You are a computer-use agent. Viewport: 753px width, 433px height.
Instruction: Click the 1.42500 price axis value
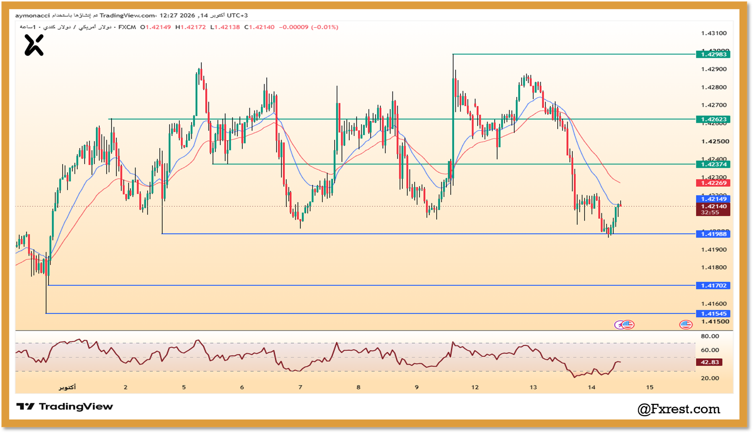pos(715,141)
